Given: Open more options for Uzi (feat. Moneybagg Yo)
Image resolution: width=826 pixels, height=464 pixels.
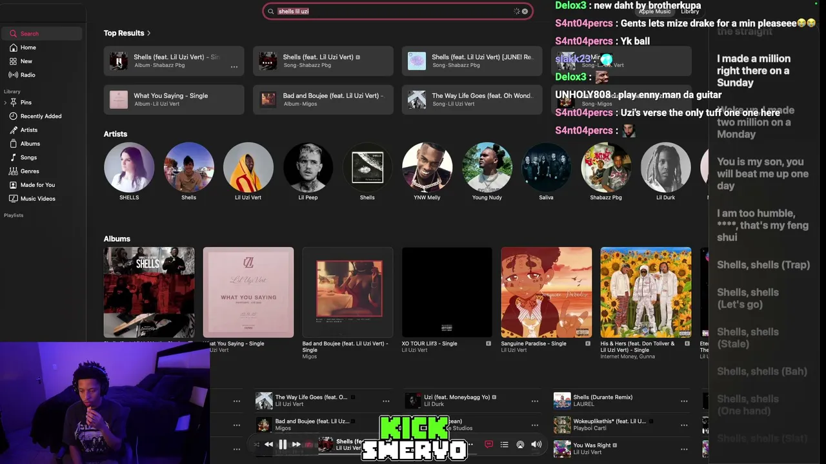Looking at the screenshot, I should 534,401.
